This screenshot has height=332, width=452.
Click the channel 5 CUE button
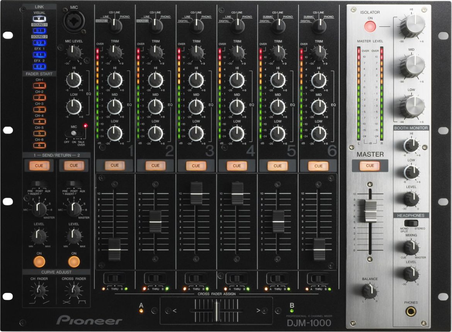point(278,166)
